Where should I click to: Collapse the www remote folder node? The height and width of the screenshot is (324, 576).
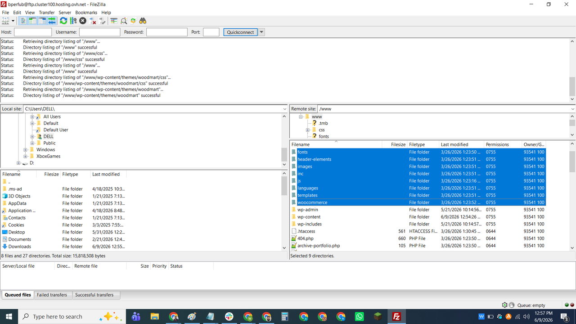(x=301, y=117)
